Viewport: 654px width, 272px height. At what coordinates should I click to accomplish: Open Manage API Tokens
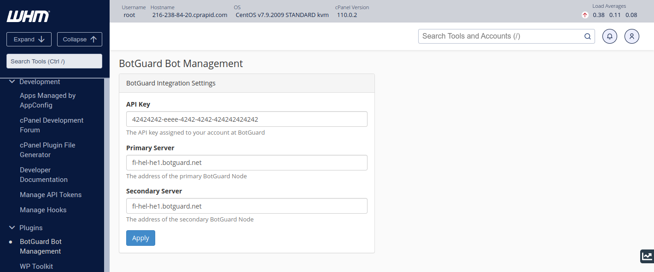(51, 195)
